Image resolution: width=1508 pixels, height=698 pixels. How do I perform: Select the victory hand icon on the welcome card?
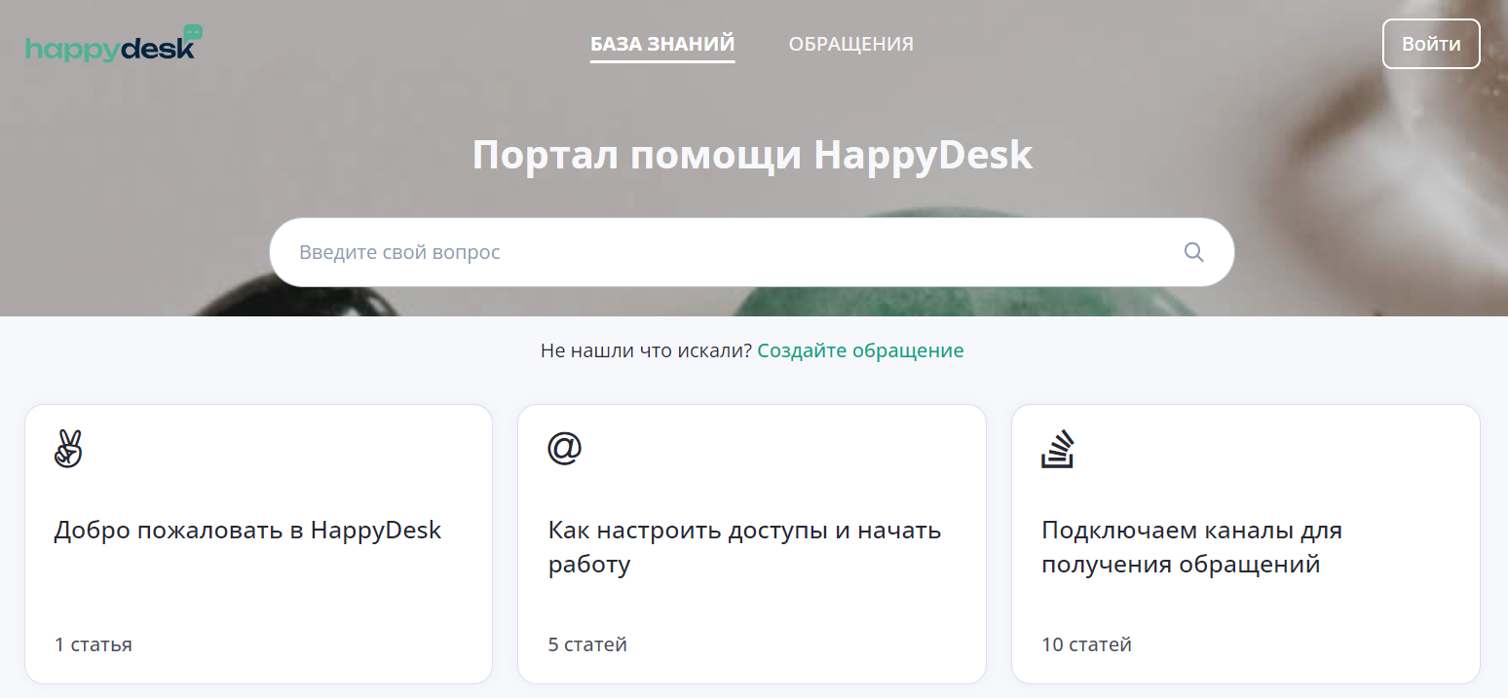[67, 450]
